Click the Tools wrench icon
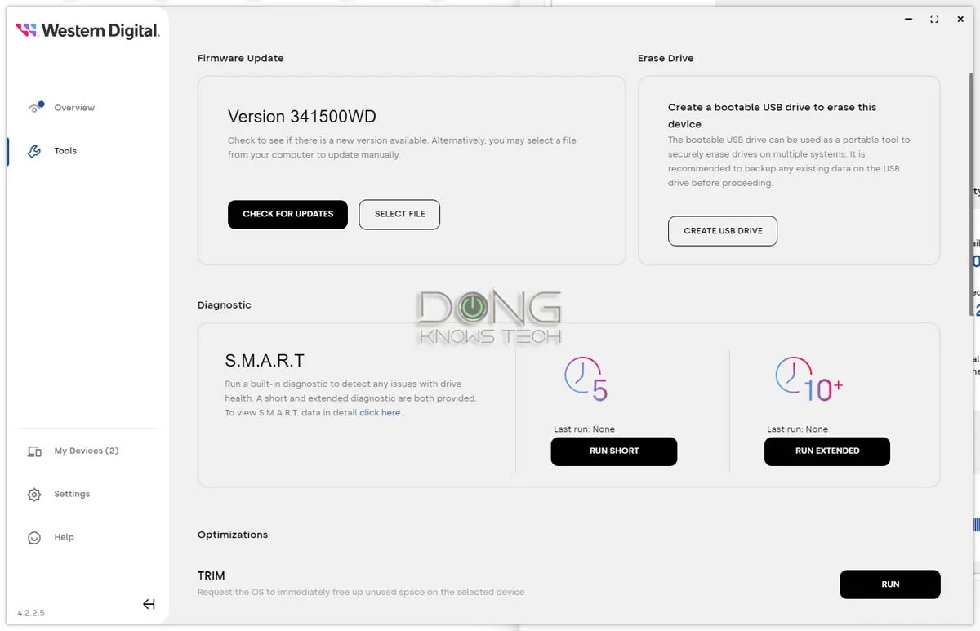 (34, 151)
